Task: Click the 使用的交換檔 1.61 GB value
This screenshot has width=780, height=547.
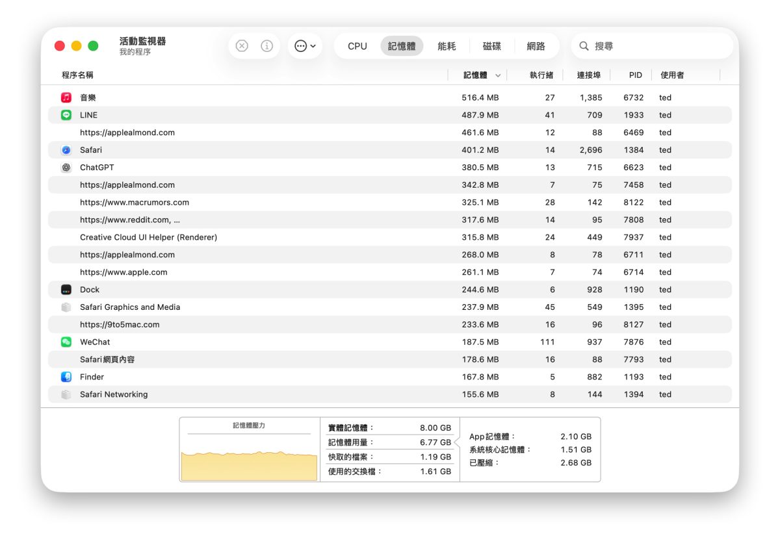Action: pyautogui.click(x=436, y=472)
